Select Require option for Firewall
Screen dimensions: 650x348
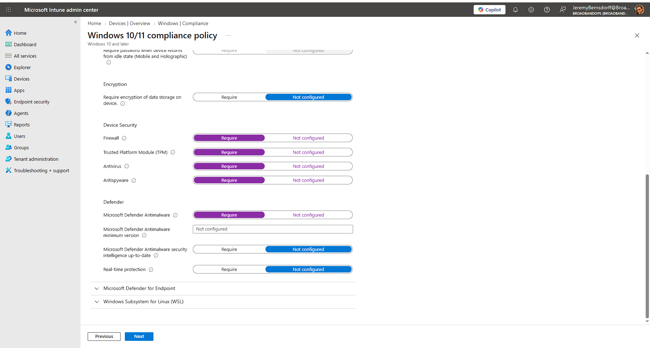click(x=229, y=138)
